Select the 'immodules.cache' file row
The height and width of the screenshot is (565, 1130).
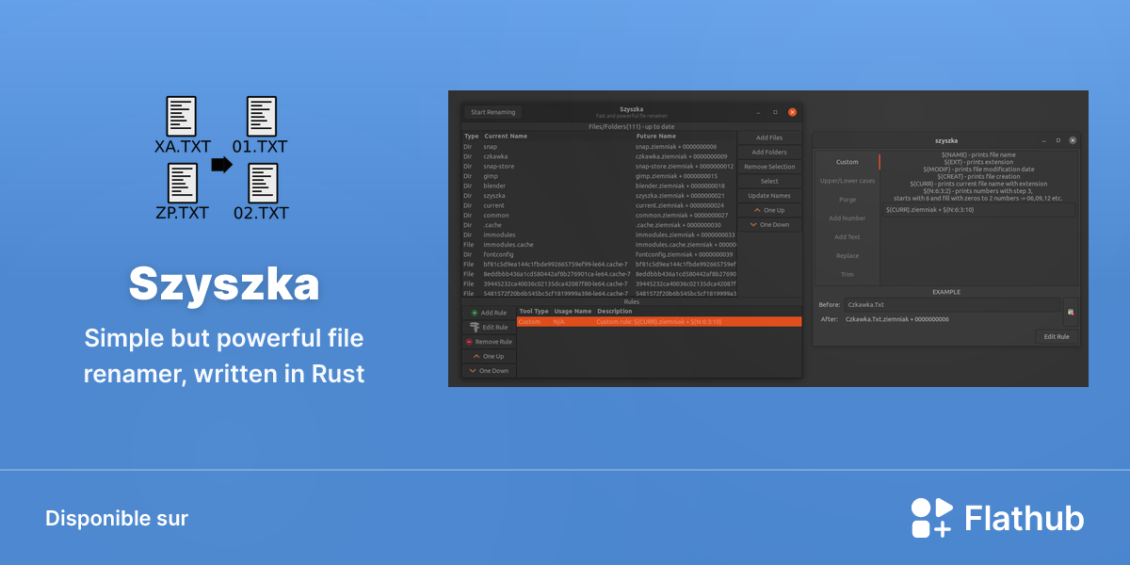599,245
